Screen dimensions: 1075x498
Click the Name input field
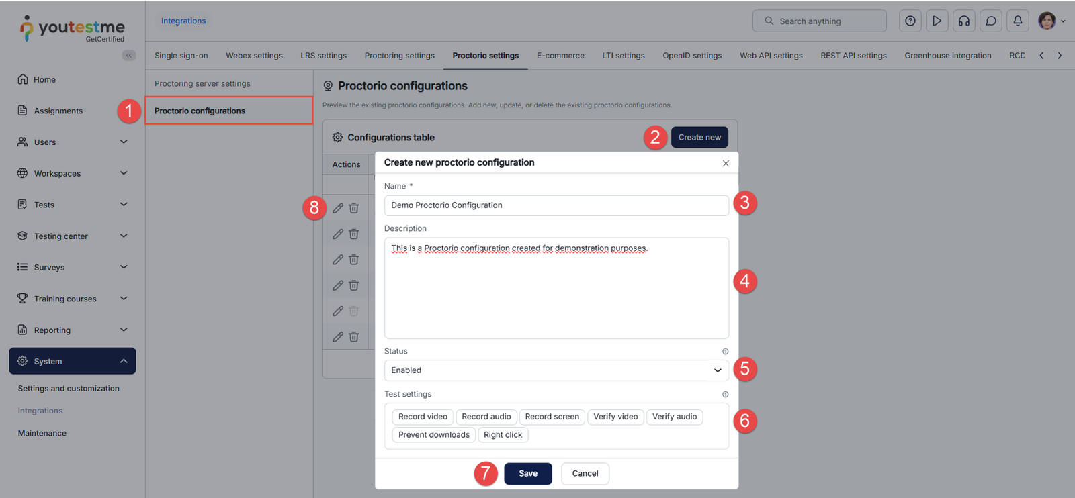[x=556, y=205]
